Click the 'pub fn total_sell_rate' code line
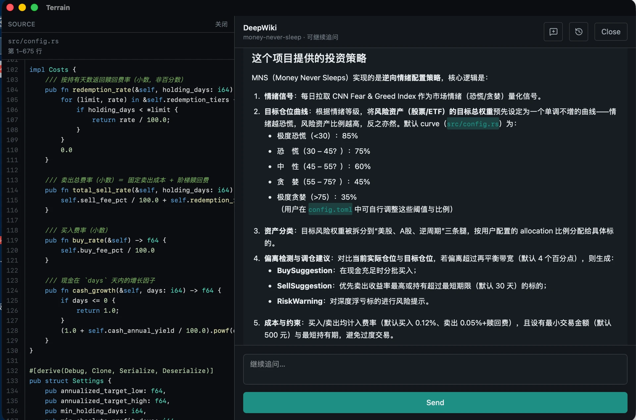636x420 pixels. (x=139, y=190)
